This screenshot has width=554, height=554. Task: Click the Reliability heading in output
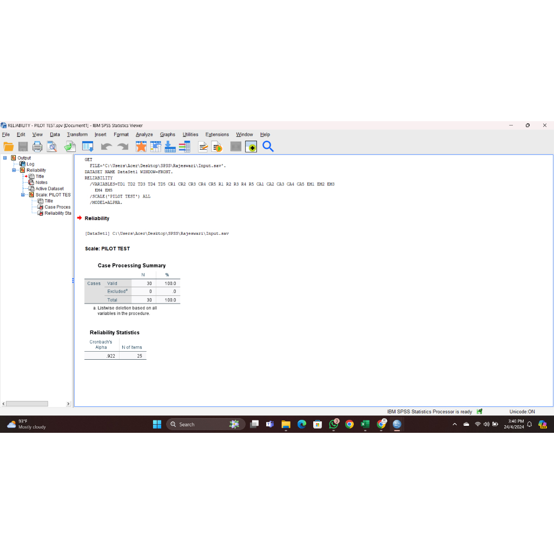click(x=97, y=219)
